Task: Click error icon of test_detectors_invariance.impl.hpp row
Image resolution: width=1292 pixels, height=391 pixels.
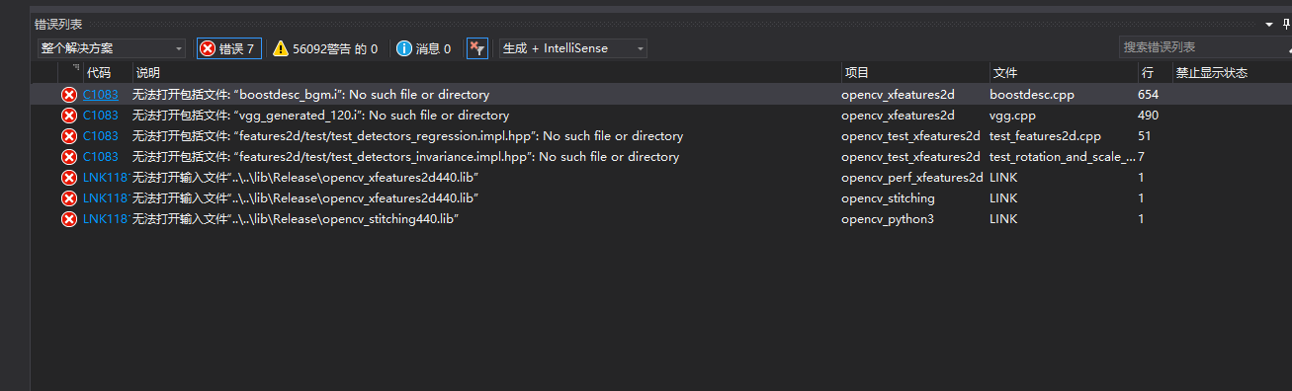Action: coord(69,157)
